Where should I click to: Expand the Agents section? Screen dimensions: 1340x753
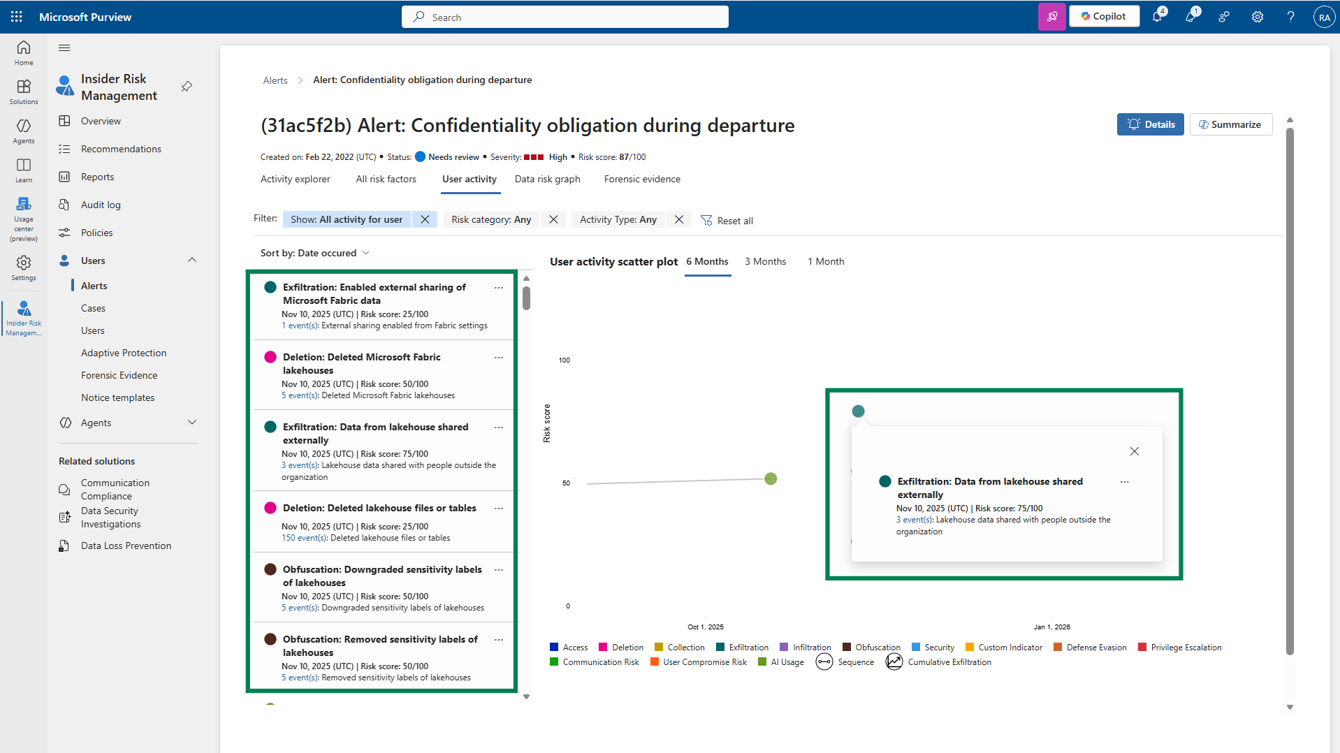click(192, 422)
